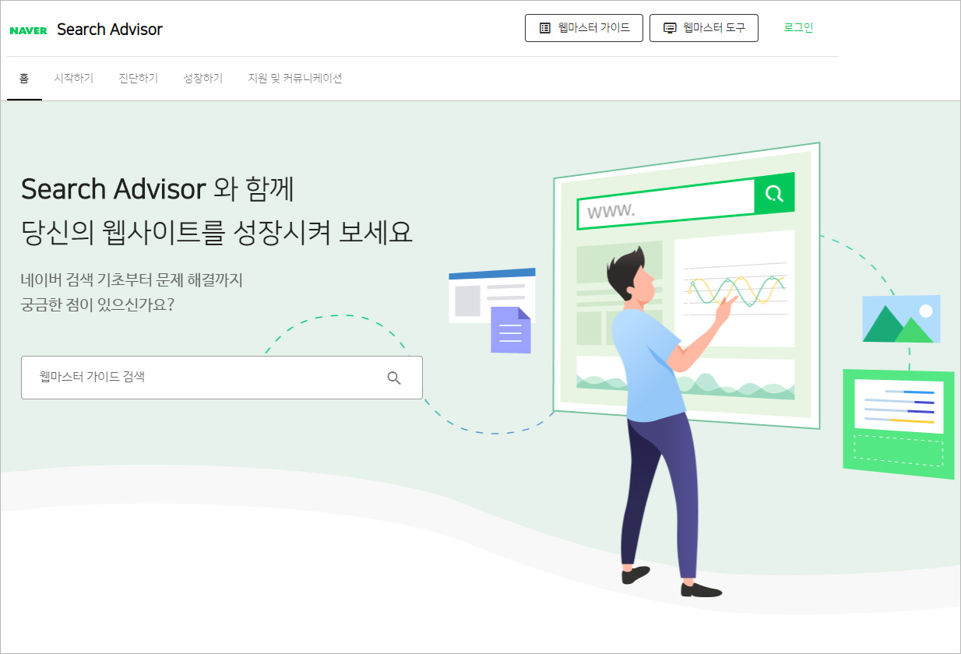Click the mountain picture icon
This screenshot has height=654, width=961.
click(x=901, y=318)
